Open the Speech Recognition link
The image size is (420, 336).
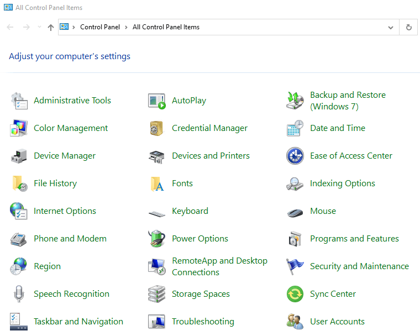point(71,294)
